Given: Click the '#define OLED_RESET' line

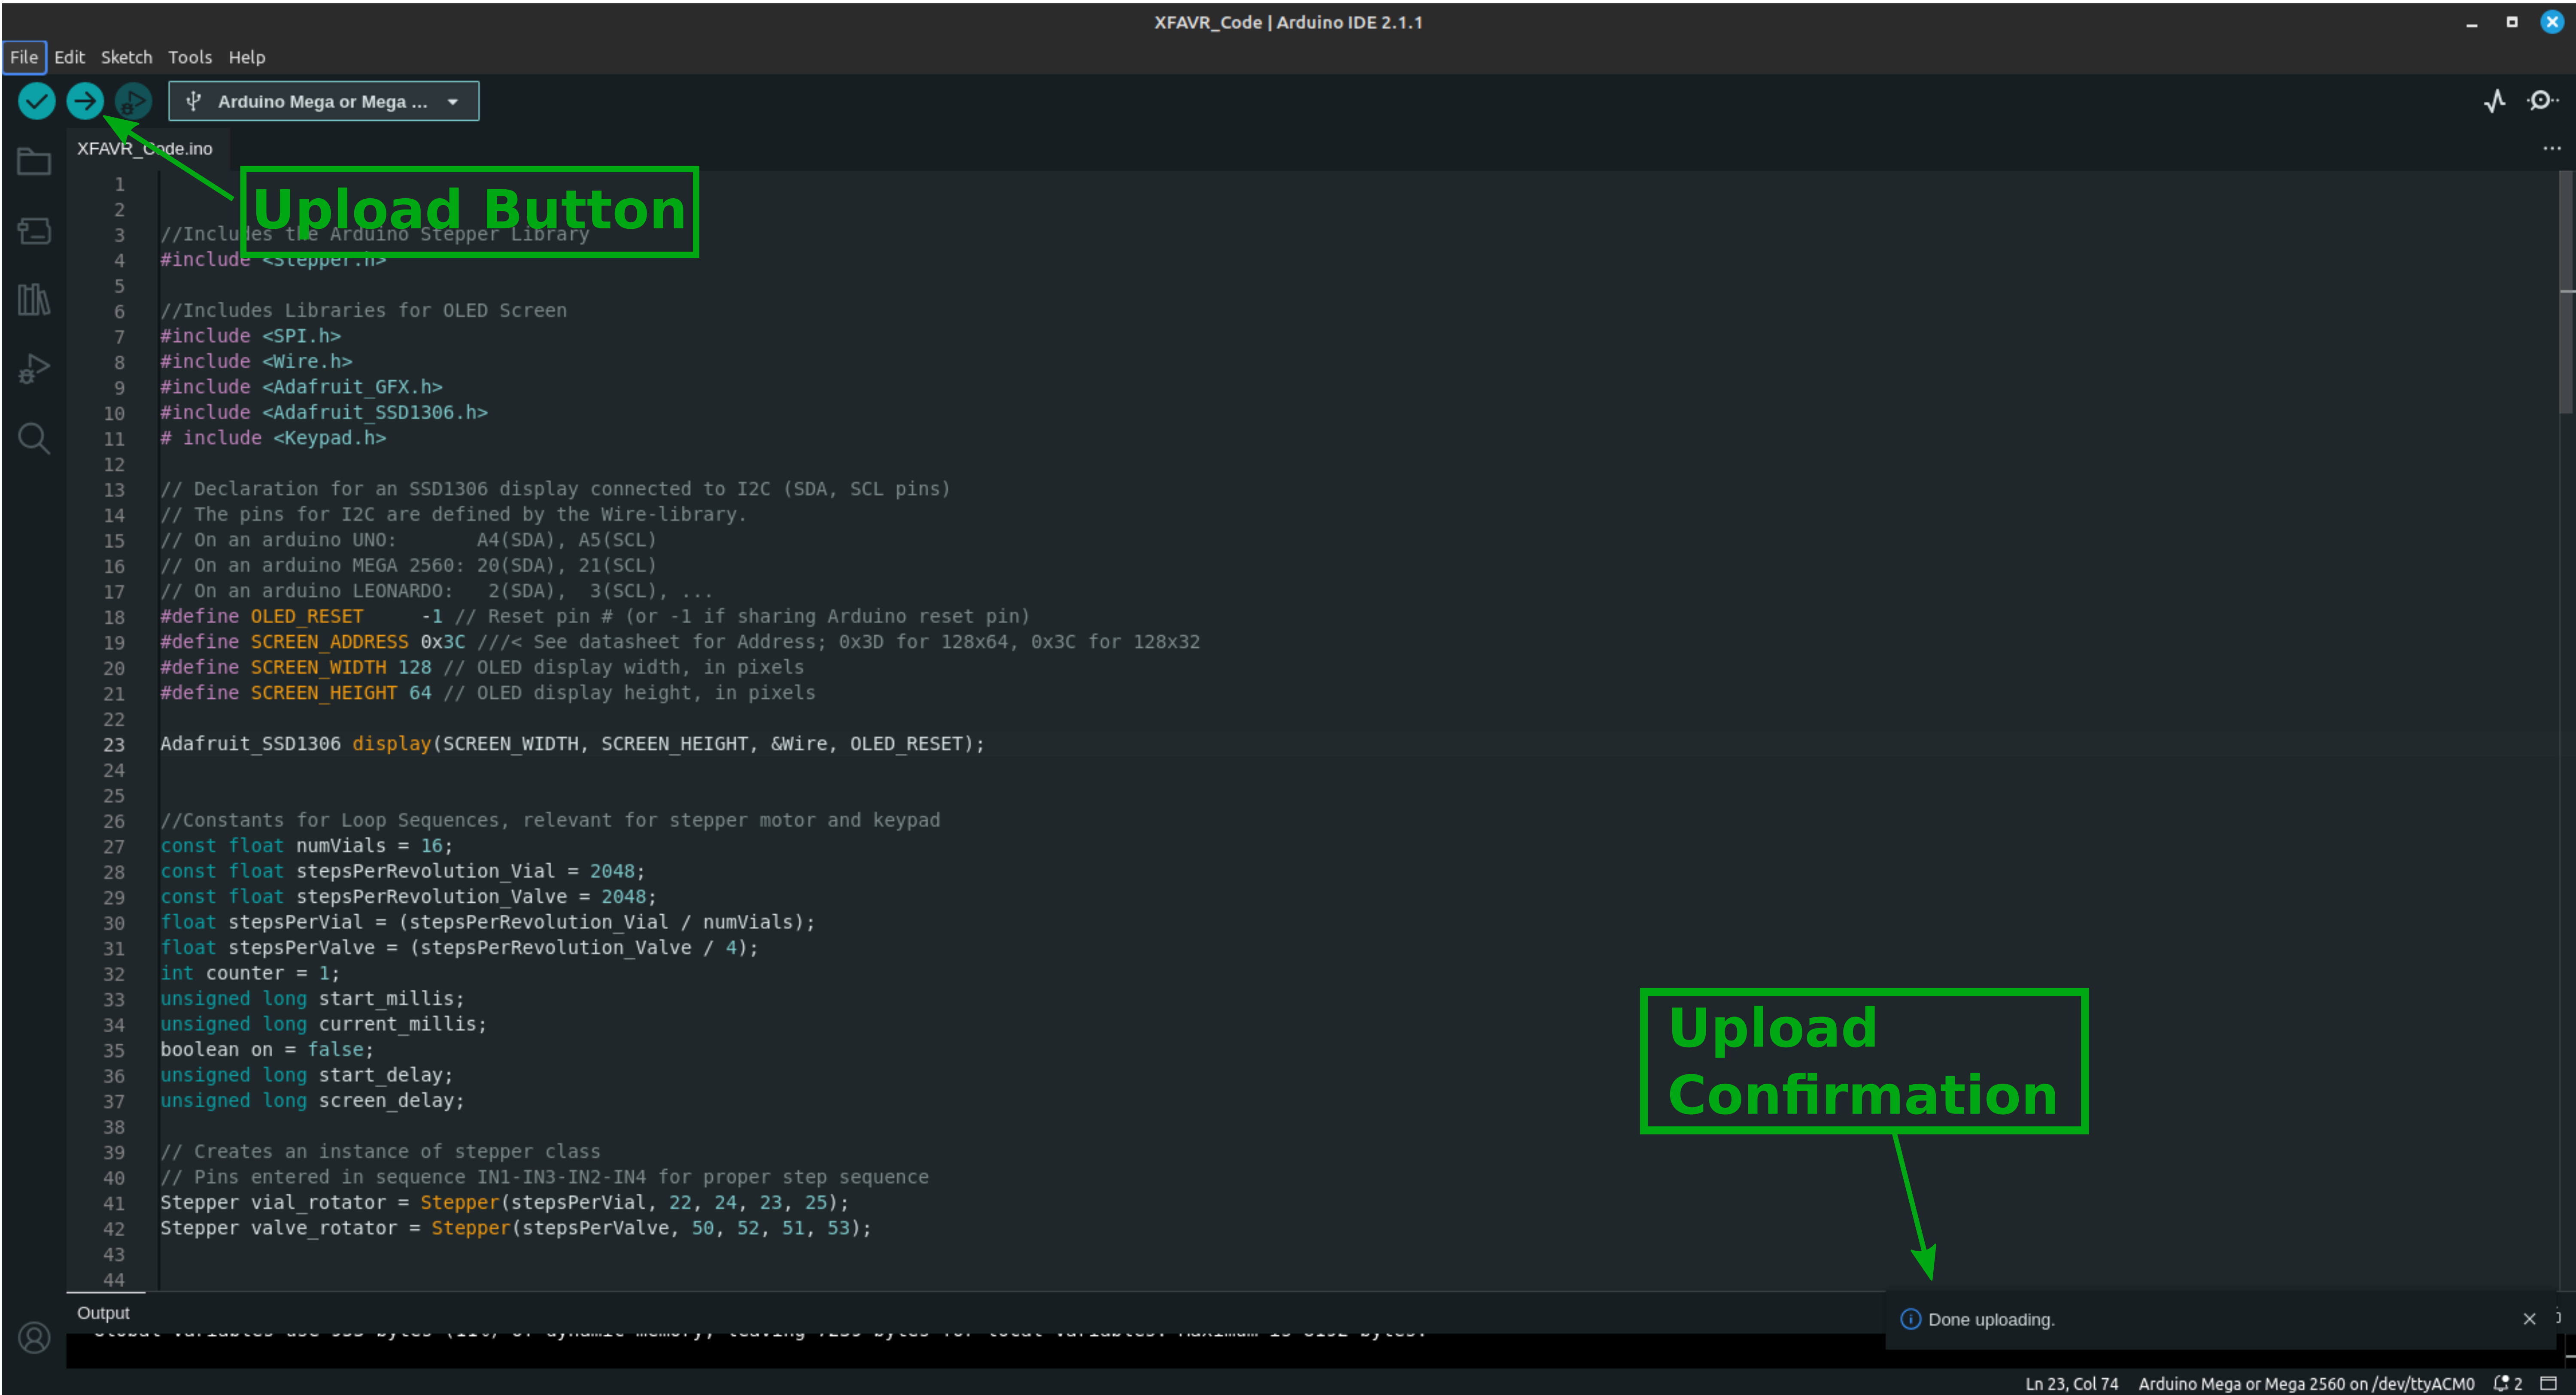Looking at the screenshot, I should click(595, 616).
